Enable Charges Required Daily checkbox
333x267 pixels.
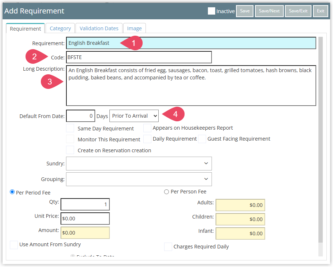click(168, 247)
